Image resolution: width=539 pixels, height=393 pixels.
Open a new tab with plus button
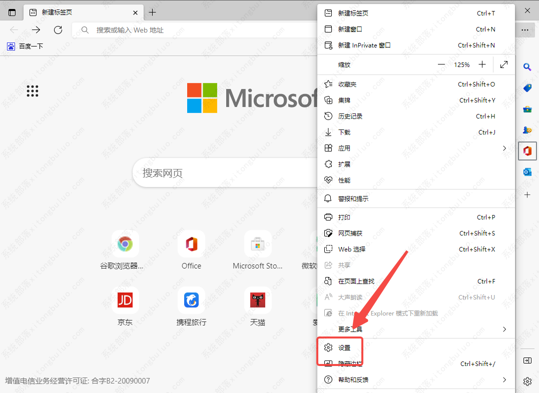tap(153, 12)
